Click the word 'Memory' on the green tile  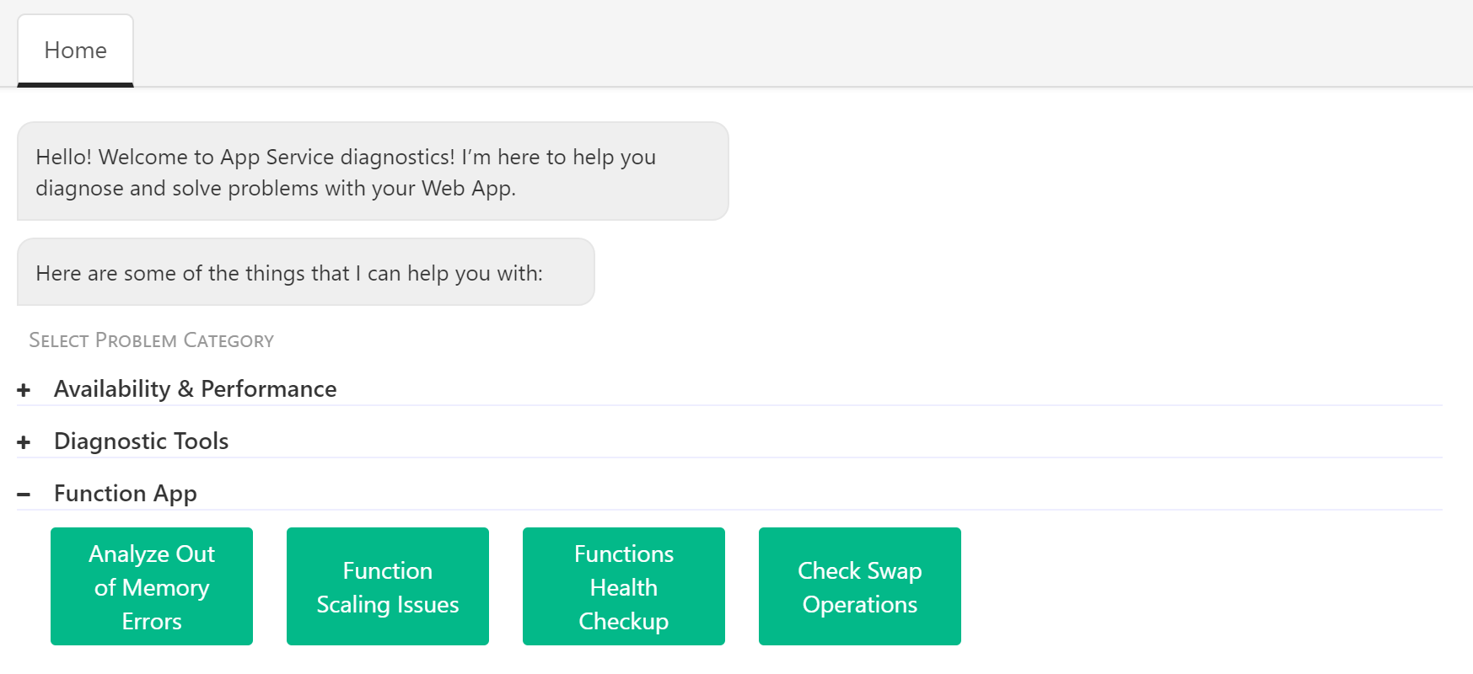click(x=165, y=587)
